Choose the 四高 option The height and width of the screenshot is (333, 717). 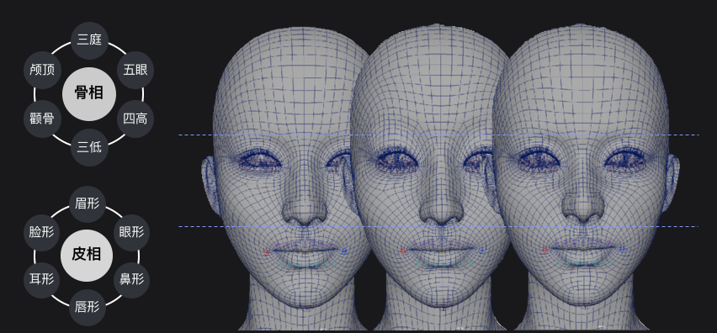click(135, 119)
